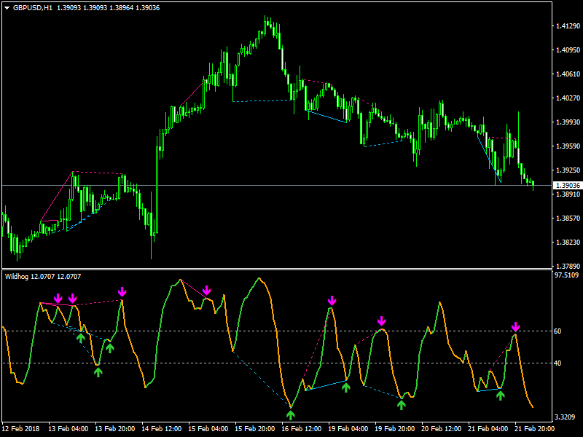583x437 pixels.
Task: Click magenta down arrow above 21 Feb 20:00
Action: 516,326
